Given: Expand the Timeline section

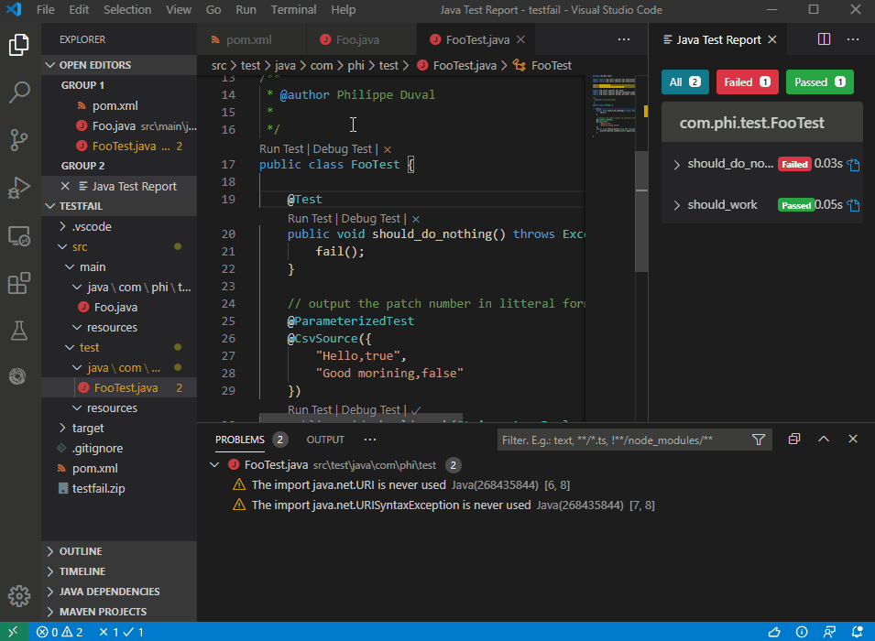Looking at the screenshot, I should (119, 571).
